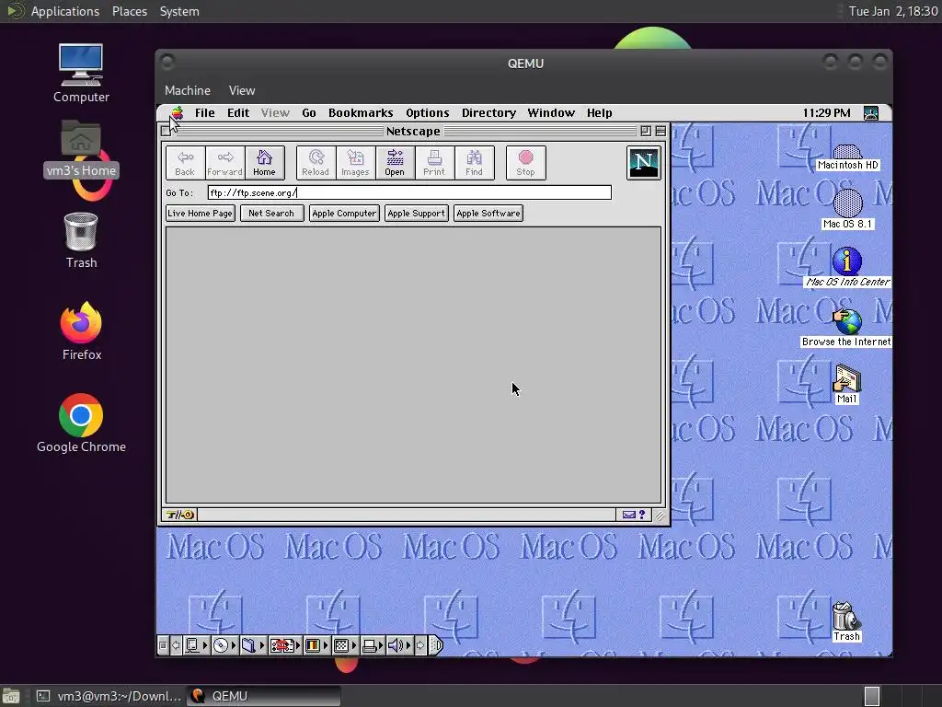Click the Apple Support button

tap(417, 214)
